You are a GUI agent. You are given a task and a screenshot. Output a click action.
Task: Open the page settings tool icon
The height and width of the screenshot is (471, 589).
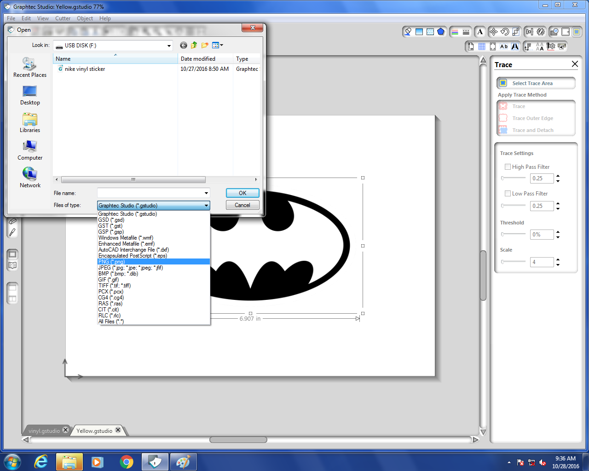[470, 46]
